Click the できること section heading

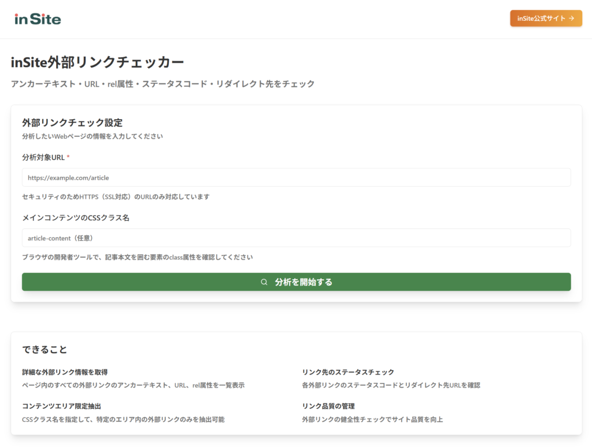point(43,349)
